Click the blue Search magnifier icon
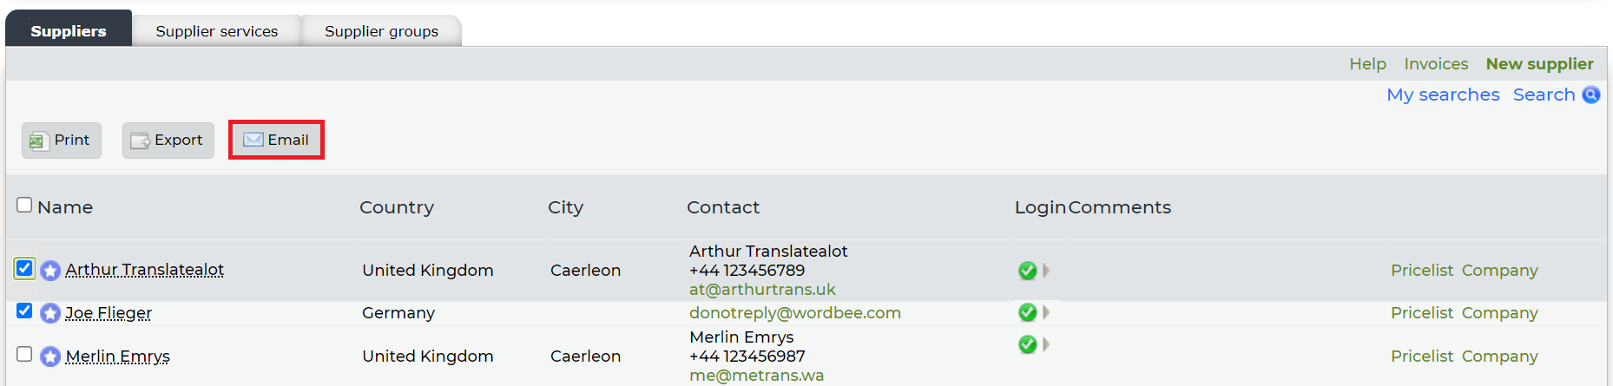This screenshot has width=1613, height=386. pyautogui.click(x=1591, y=95)
